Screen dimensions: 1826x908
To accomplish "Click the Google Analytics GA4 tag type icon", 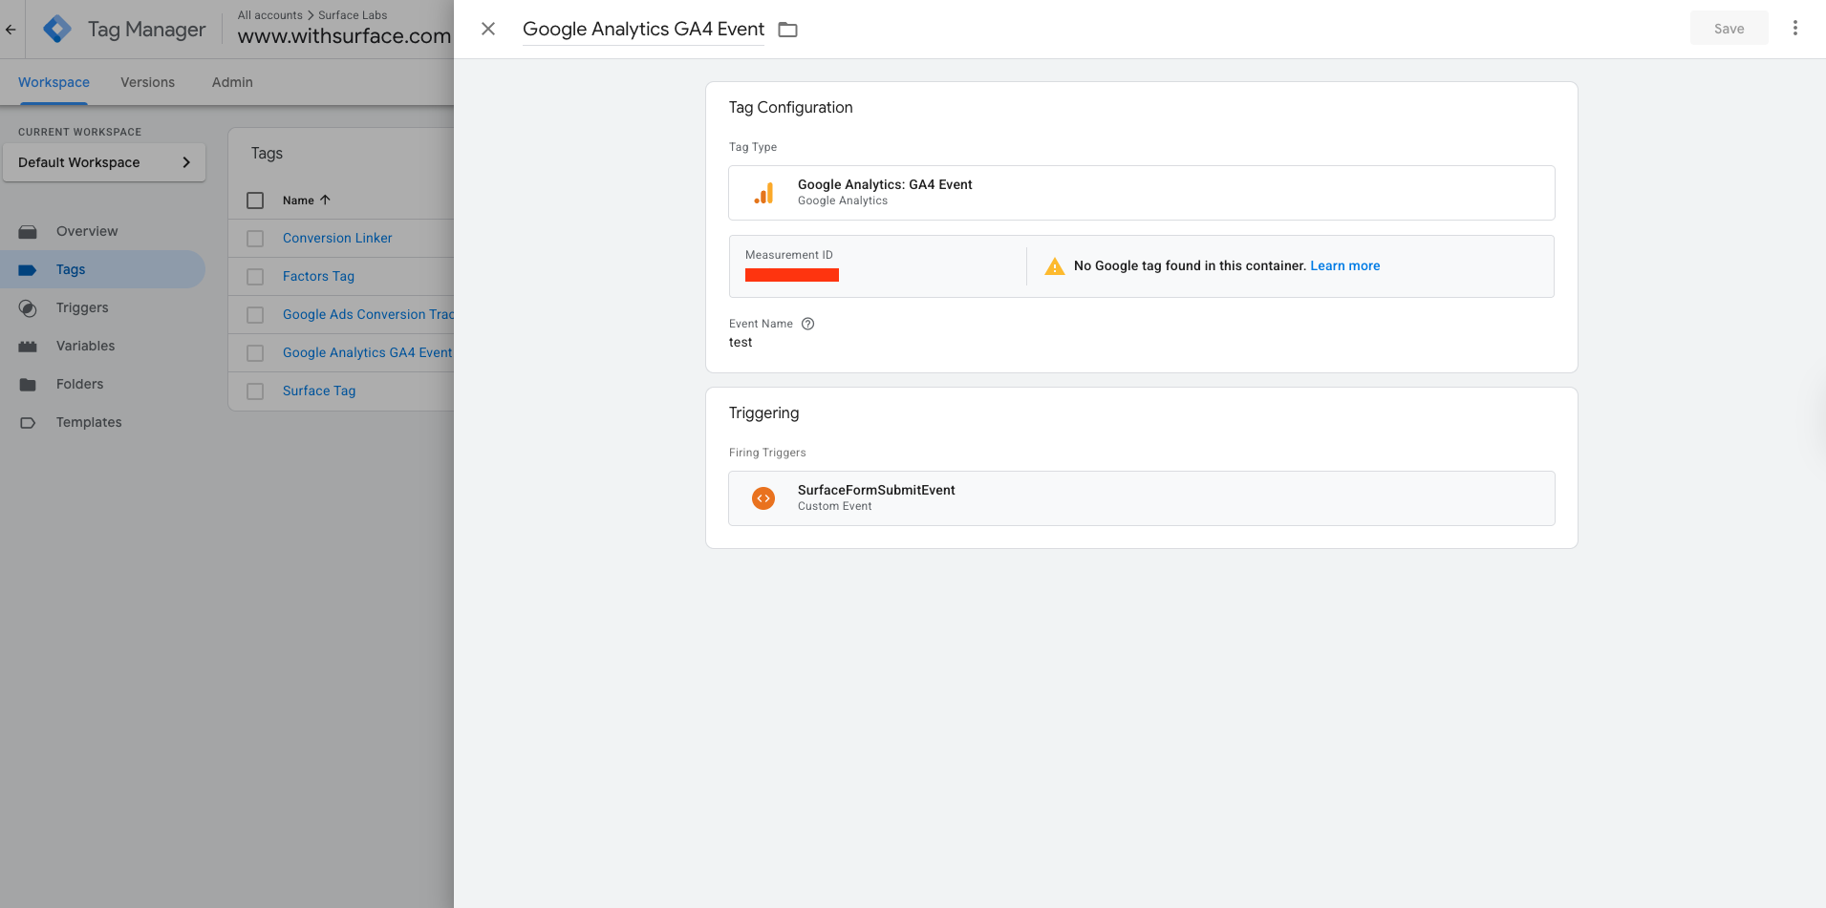I will click(x=763, y=192).
